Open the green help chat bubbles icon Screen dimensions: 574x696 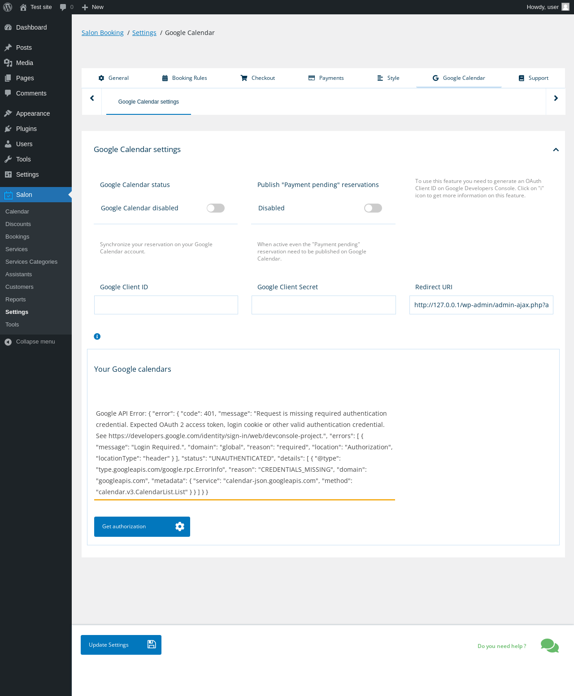(x=550, y=646)
